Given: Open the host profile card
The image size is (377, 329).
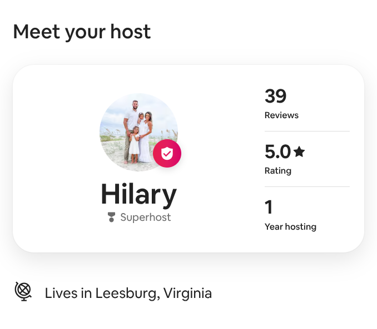Looking at the screenshot, I should click(188, 158).
